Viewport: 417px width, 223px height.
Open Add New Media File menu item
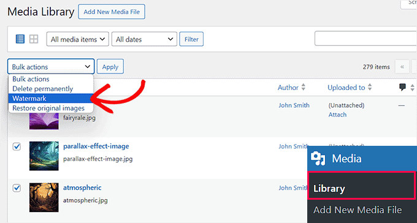(358, 210)
